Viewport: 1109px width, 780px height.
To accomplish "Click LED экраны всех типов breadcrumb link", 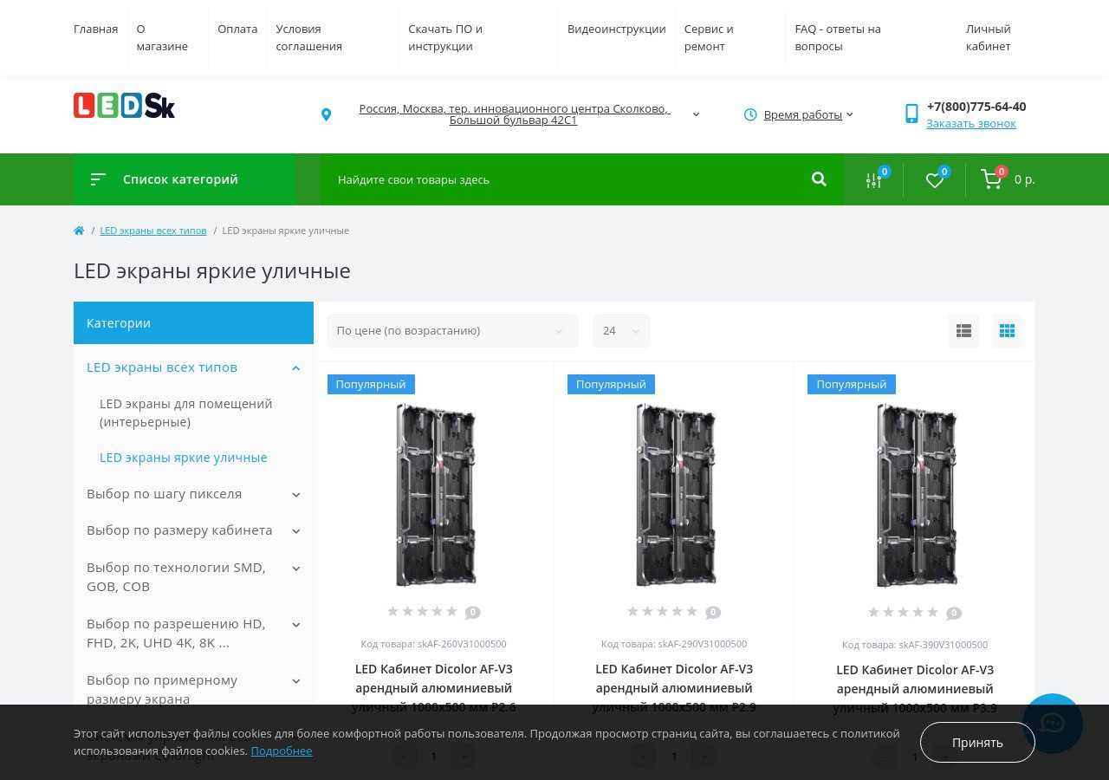I will click(153, 231).
